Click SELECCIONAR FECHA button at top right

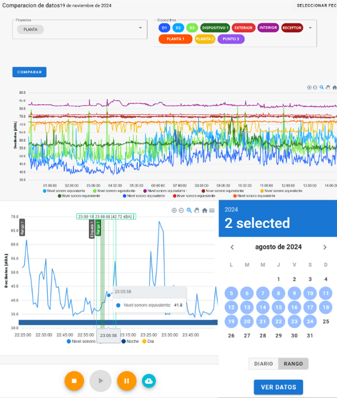tap(316, 6)
